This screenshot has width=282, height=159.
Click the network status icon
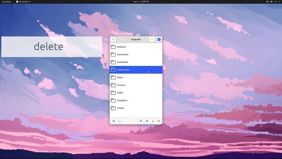267,2
